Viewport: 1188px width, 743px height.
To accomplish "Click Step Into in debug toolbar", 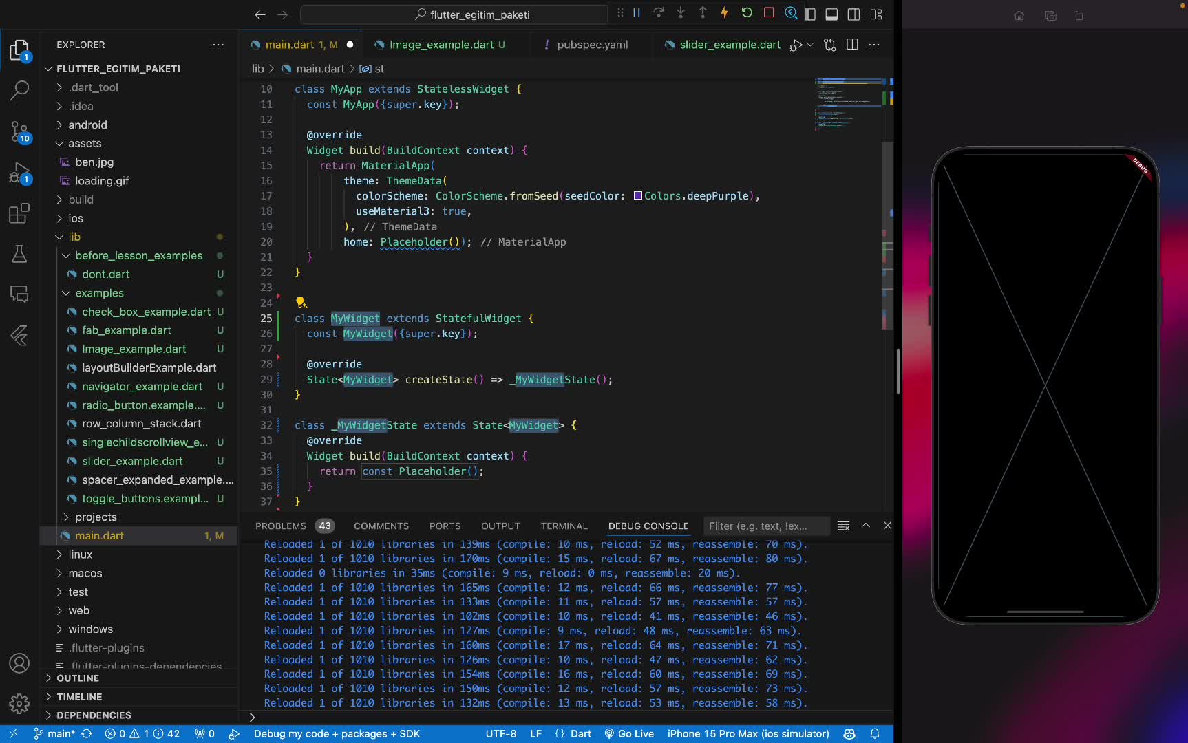I will (681, 13).
